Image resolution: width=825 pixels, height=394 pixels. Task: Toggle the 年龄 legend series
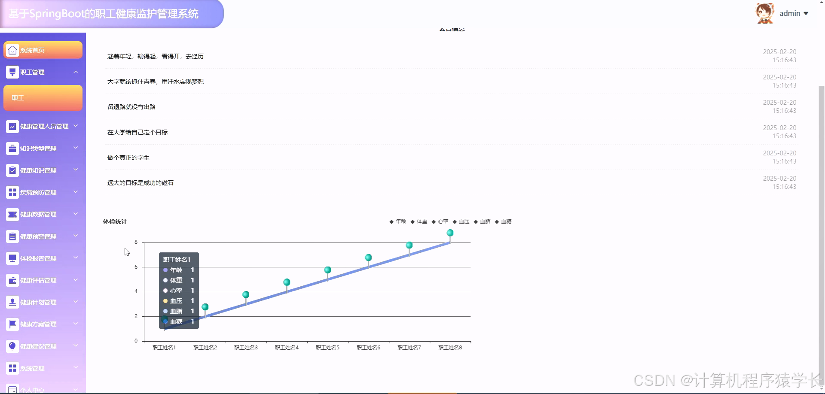pyautogui.click(x=397, y=221)
